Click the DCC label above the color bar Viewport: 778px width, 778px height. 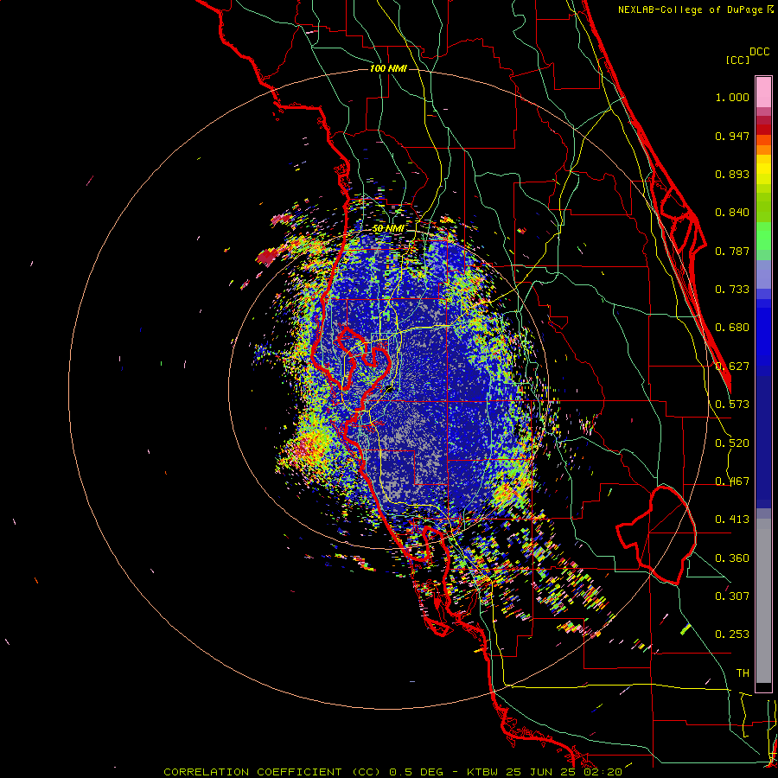[759, 52]
